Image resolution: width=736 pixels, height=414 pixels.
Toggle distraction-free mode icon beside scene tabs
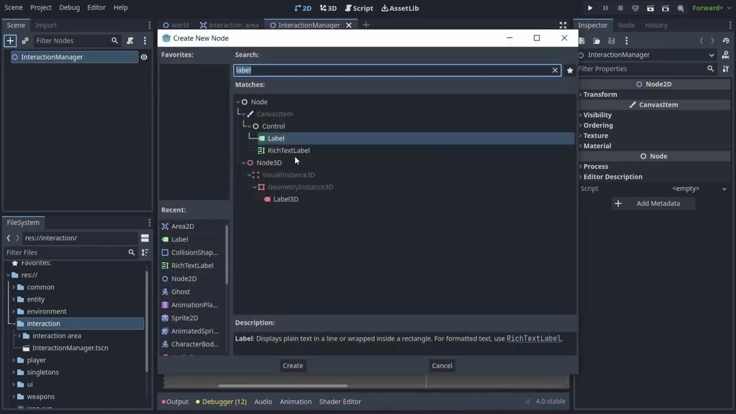coord(563,25)
